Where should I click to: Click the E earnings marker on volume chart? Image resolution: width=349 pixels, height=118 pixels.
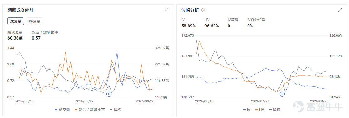pos(109,94)
